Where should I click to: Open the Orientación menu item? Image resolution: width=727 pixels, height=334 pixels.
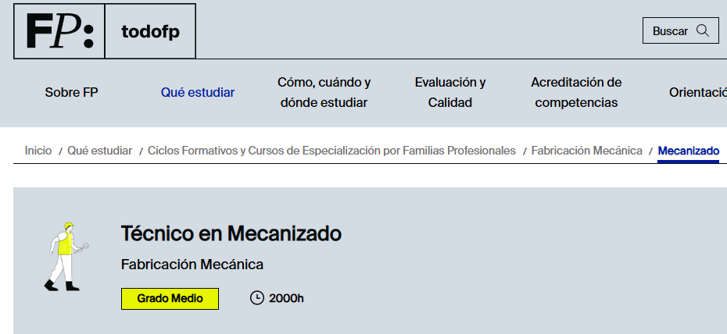click(x=697, y=92)
